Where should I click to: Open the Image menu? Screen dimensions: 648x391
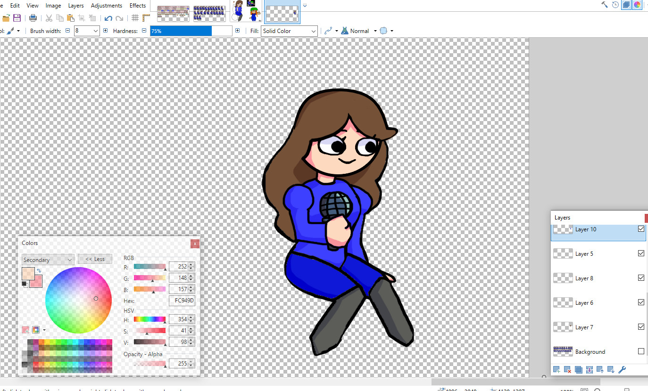pyautogui.click(x=53, y=6)
